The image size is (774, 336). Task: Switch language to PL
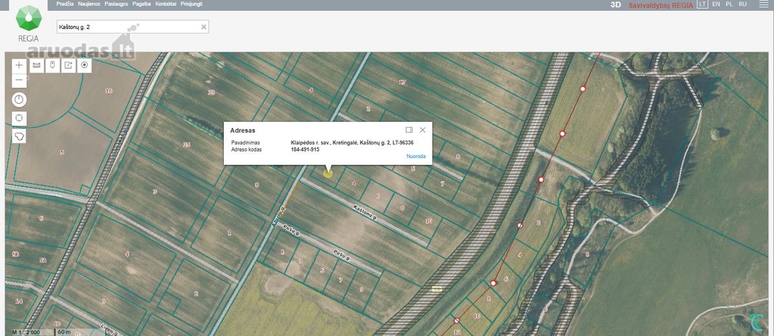729,4
